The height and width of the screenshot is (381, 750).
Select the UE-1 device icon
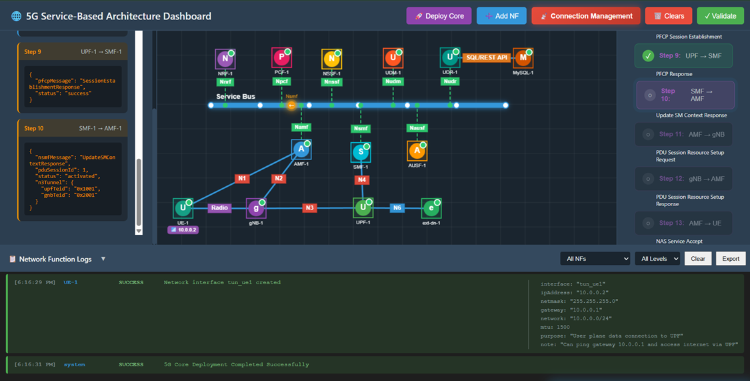183,208
